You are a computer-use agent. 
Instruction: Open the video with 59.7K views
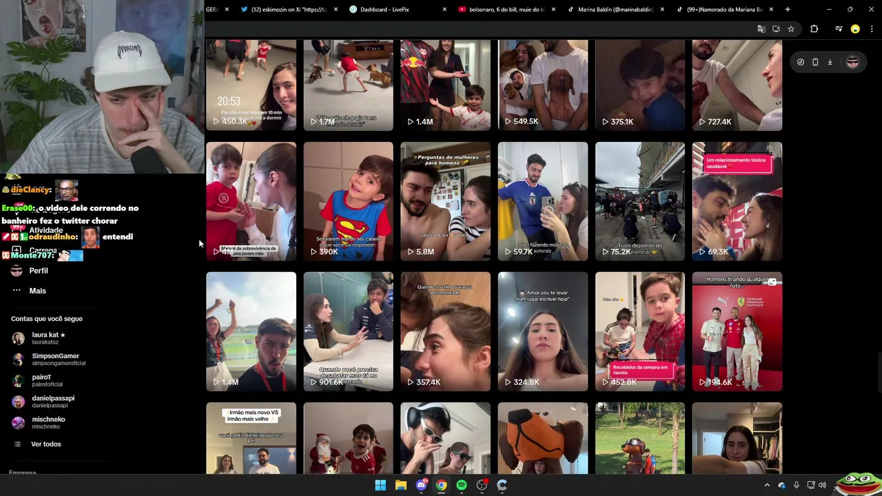click(542, 201)
